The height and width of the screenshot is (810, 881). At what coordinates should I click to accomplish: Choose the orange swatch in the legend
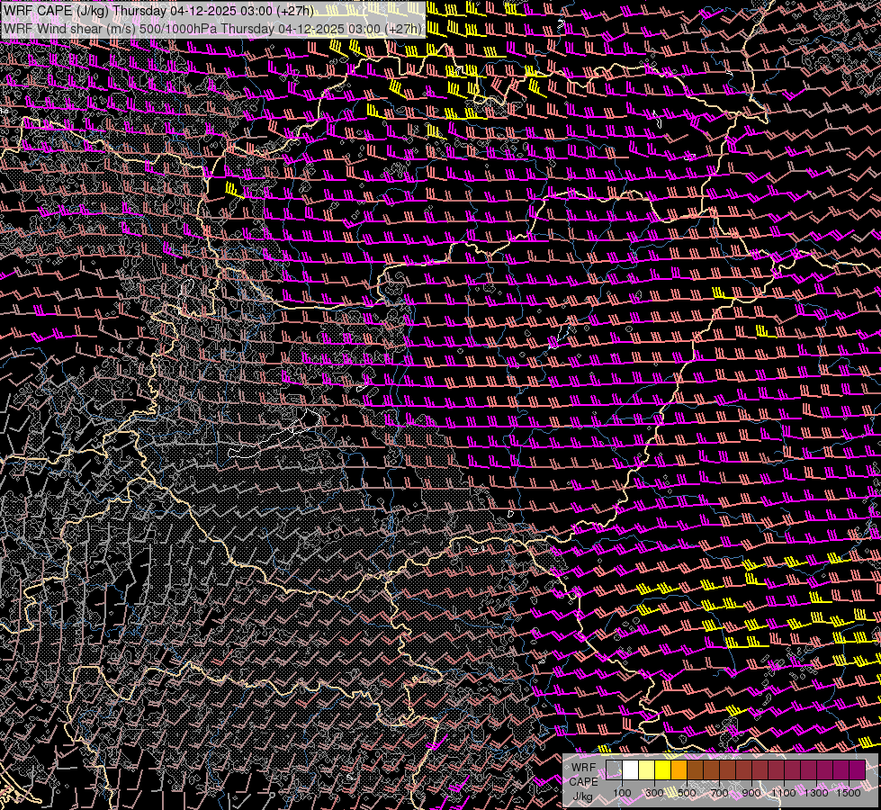pos(679,770)
